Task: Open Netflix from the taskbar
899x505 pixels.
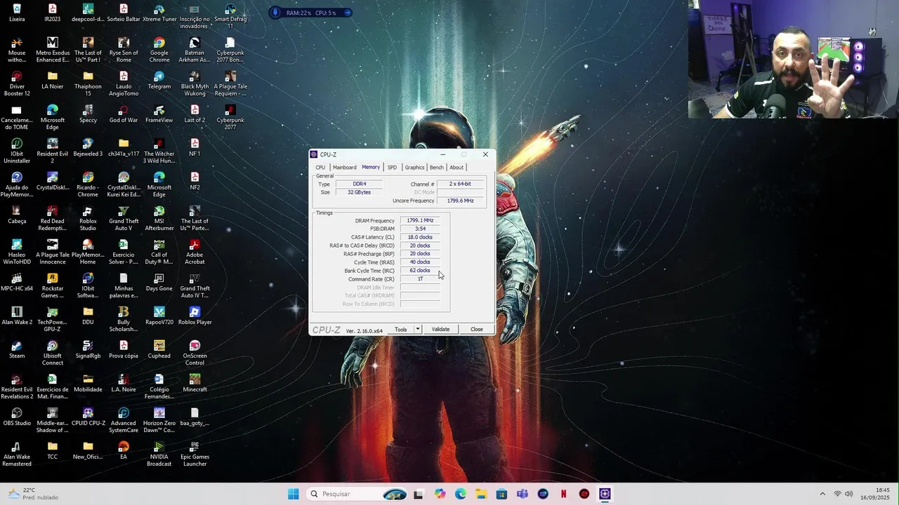Action: pos(563,494)
